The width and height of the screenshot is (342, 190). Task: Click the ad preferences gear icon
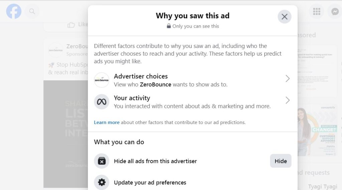(102, 182)
